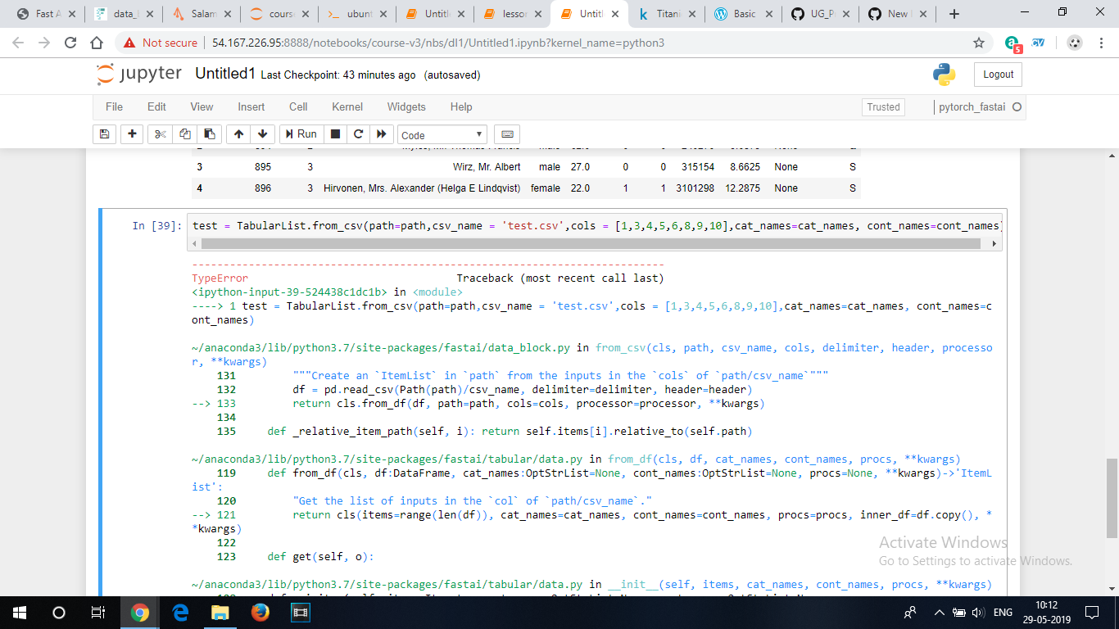Open the cell type dropdown
Screen dimensions: 1119x629
tap(442, 133)
